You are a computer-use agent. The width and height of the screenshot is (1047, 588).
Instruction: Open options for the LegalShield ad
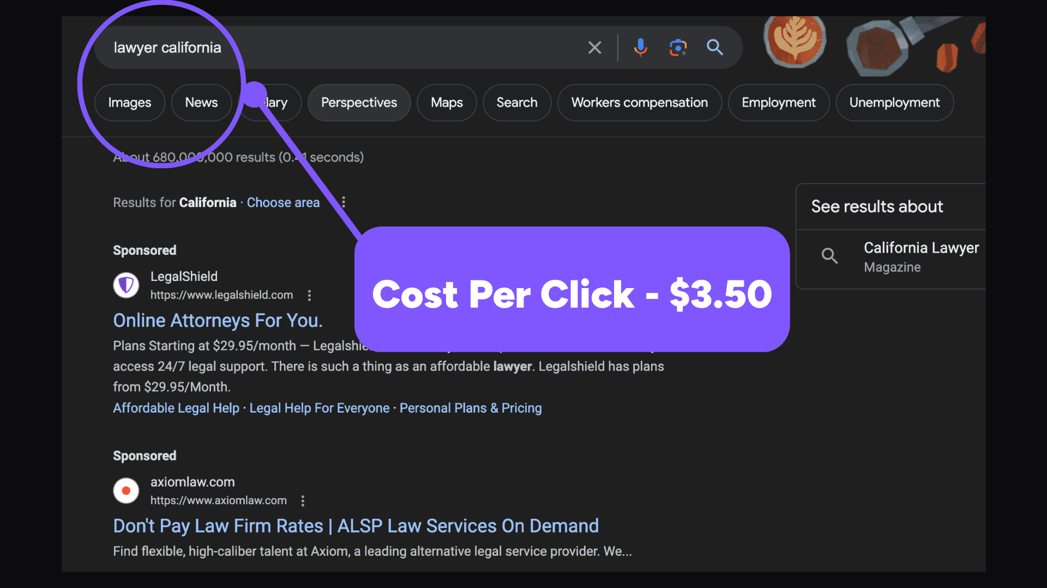click(x=309, y=295)
